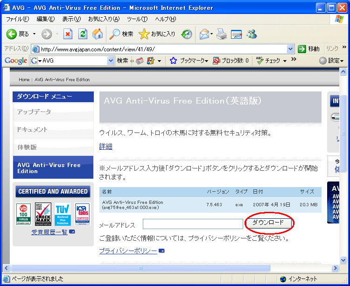Screen dimensions: 350x286
Task: Click the TÜV certification badge
Action: pos(63,214)
